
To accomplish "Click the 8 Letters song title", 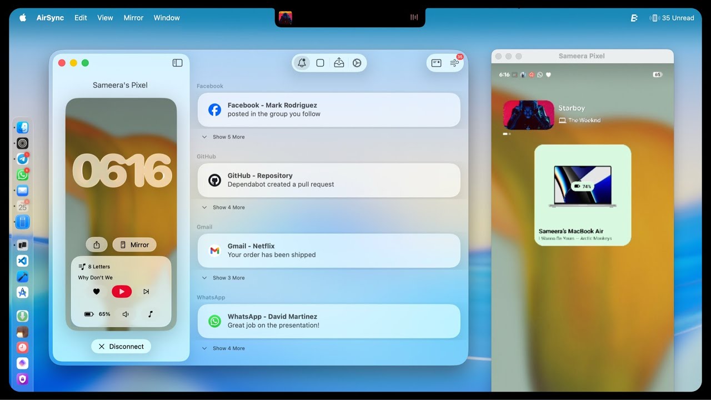I will click(99, 267).
